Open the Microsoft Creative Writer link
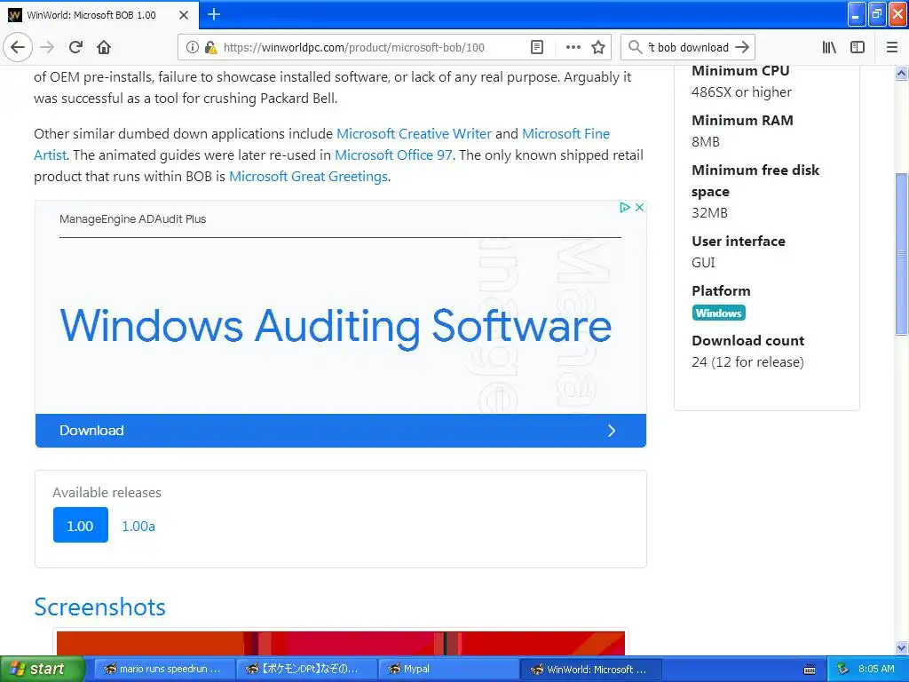The height and width of the screenshot is (682, 909). click(414, 134)
